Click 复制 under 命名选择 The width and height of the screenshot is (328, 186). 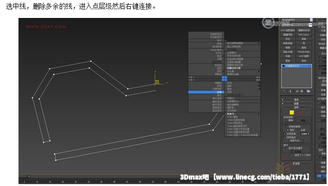click(291, 120)
